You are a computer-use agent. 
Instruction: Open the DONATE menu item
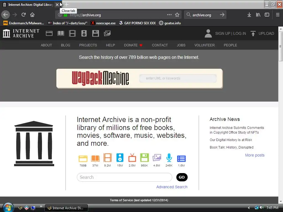coord(133,45)
